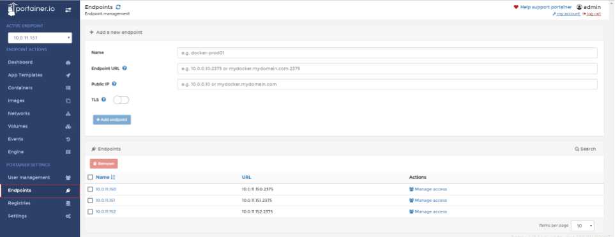
Task: Click the Add endpoint button
Action: coord(112,119)
